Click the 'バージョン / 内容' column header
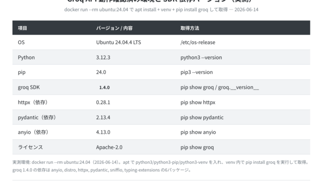This screenshot has width=323, height=181. pyautogui.click(x=115, y=28)
